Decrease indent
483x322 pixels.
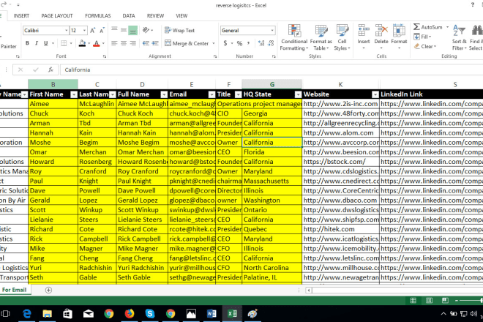(146, 43)
